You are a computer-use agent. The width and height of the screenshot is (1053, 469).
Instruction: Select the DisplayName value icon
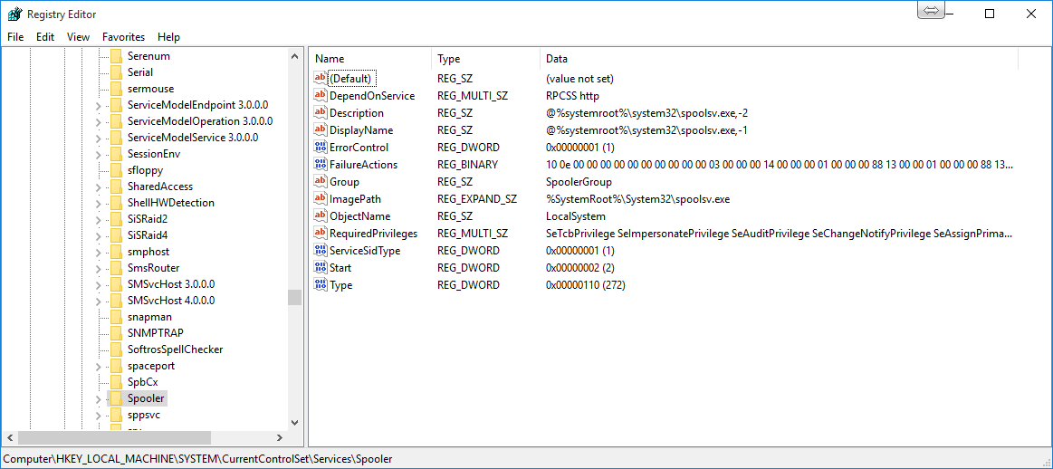[x=321, y=130]
